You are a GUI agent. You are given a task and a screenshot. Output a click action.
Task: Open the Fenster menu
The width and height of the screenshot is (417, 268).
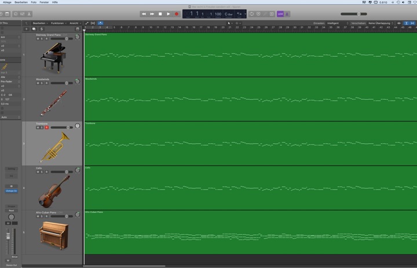[x=44, y=2]
